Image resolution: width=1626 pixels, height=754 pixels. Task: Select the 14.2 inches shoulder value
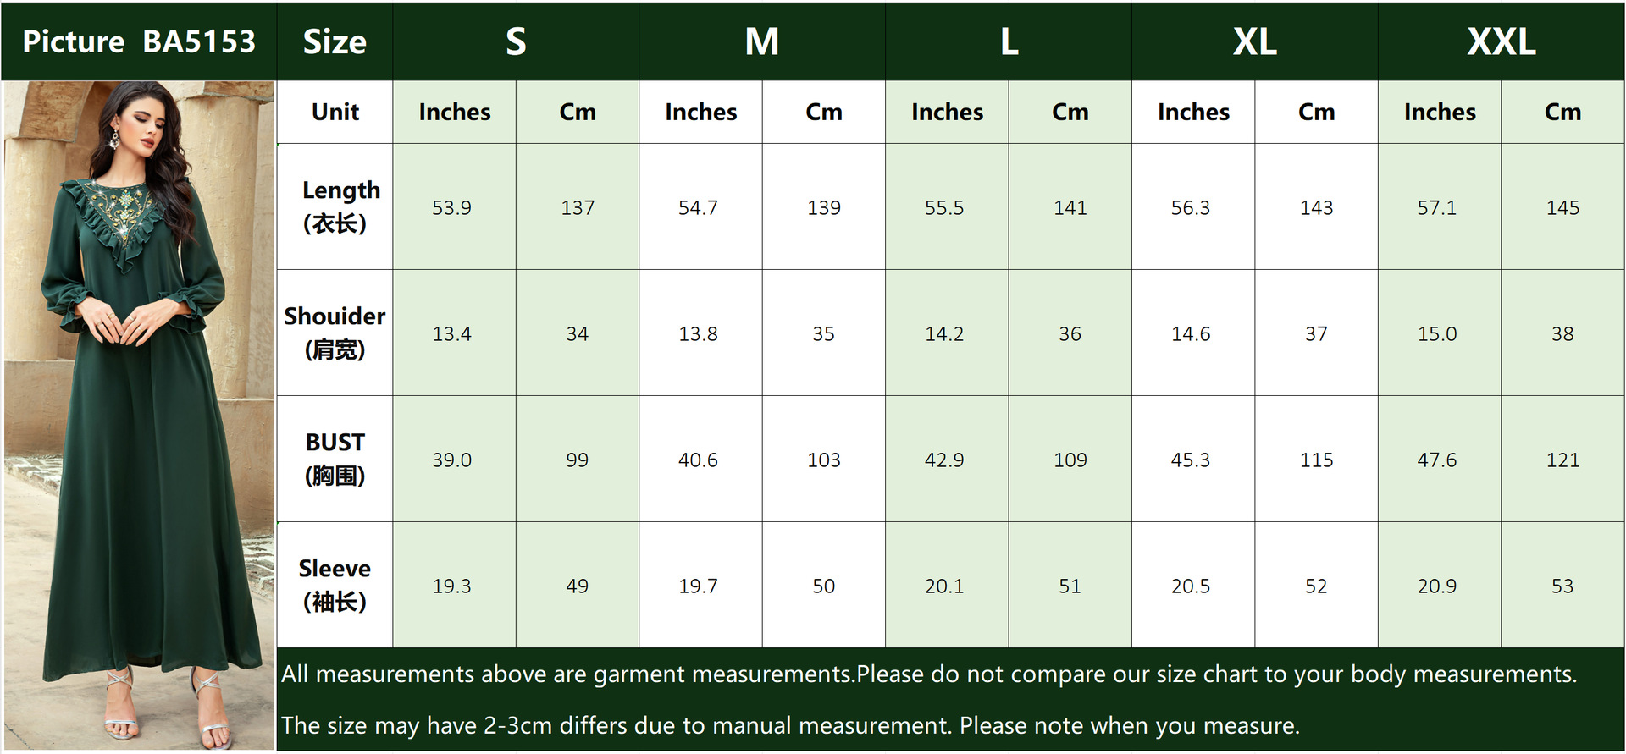(944, 333)
